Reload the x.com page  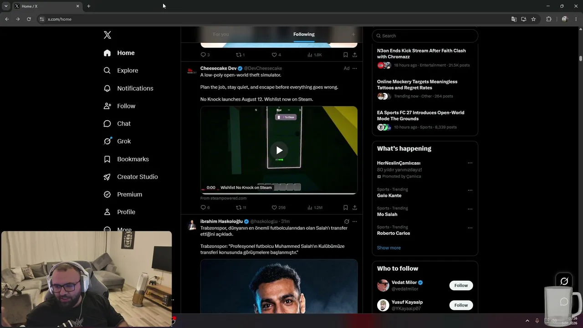(x=29, y=19)
